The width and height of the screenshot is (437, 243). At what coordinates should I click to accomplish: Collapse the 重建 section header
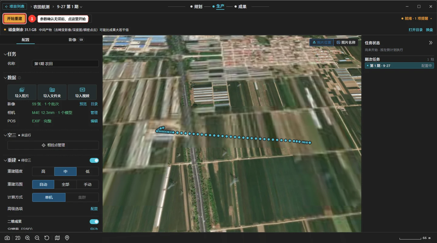click(5, 160)
